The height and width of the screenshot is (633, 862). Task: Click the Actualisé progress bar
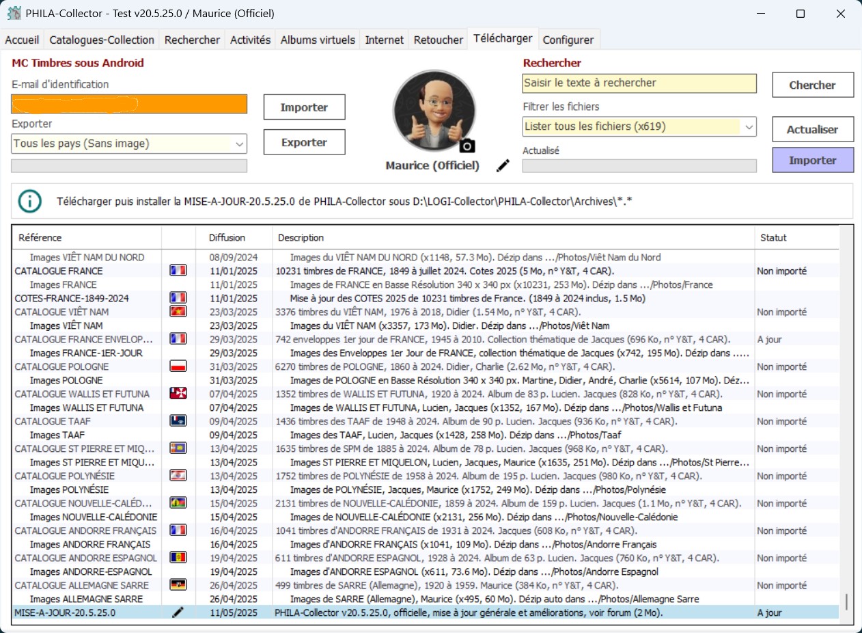click(x=639, y=165)
